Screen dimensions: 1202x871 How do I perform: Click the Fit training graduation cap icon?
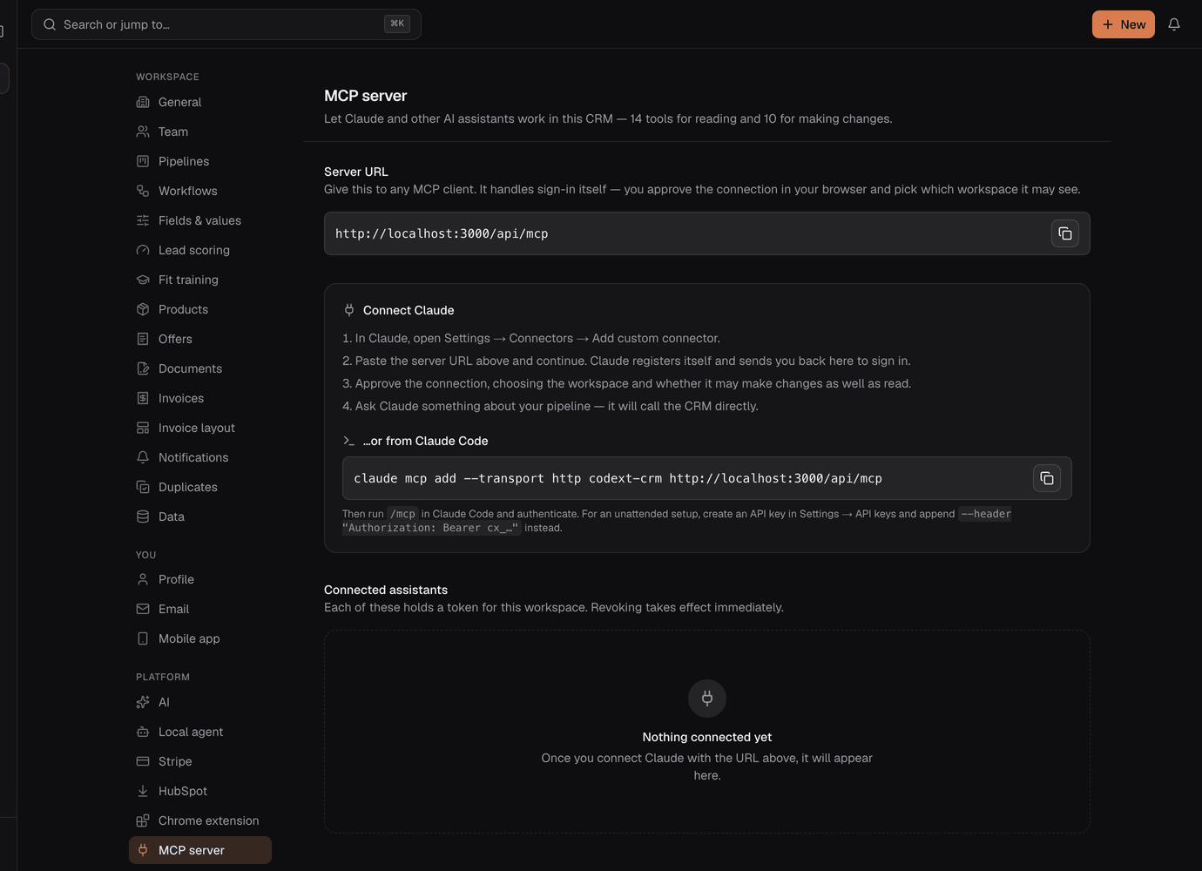point(143,280)
